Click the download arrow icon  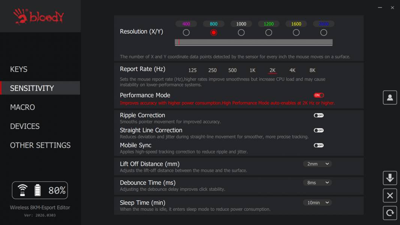[390, 178]
